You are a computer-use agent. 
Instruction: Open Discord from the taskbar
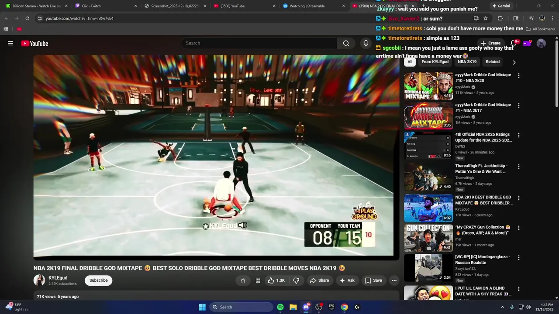(x=306, y=307)
